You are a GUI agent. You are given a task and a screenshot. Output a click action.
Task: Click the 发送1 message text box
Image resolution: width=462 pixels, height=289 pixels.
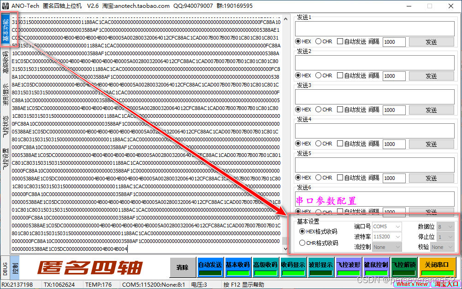[375, 29]
